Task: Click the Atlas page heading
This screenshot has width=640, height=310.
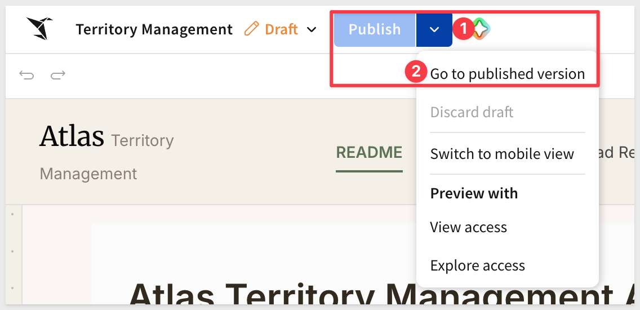Action: [72, 136]
